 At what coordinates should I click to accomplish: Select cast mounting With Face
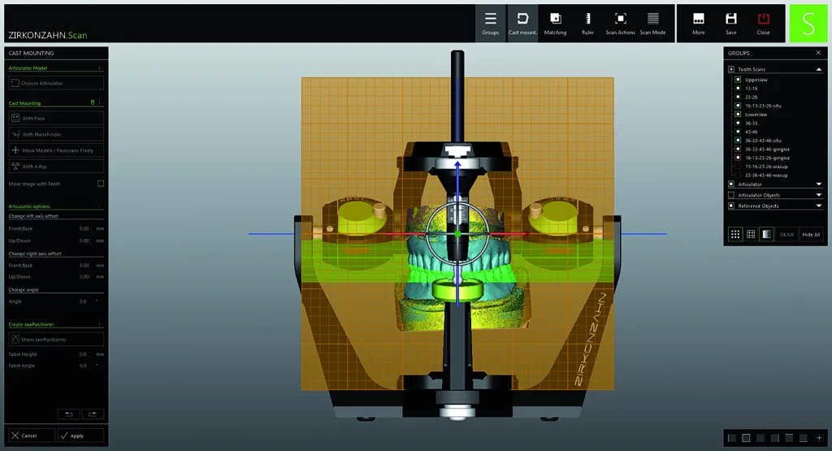pyautogui.click(x=56, y=119)
